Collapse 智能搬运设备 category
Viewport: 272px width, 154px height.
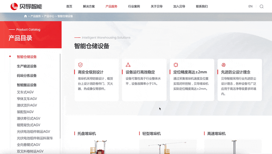tap(27, 85)
